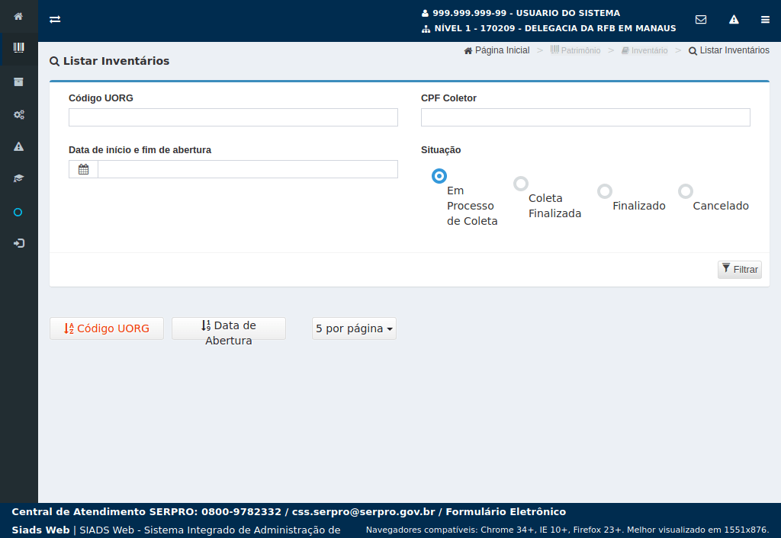Focus the Código UORG input field

[x=233, y=117]
